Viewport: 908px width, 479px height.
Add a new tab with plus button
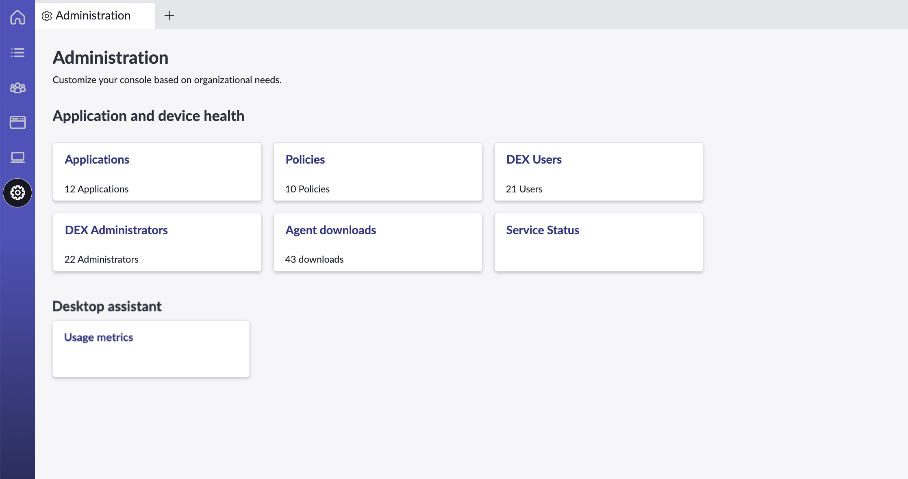[169, 16]
